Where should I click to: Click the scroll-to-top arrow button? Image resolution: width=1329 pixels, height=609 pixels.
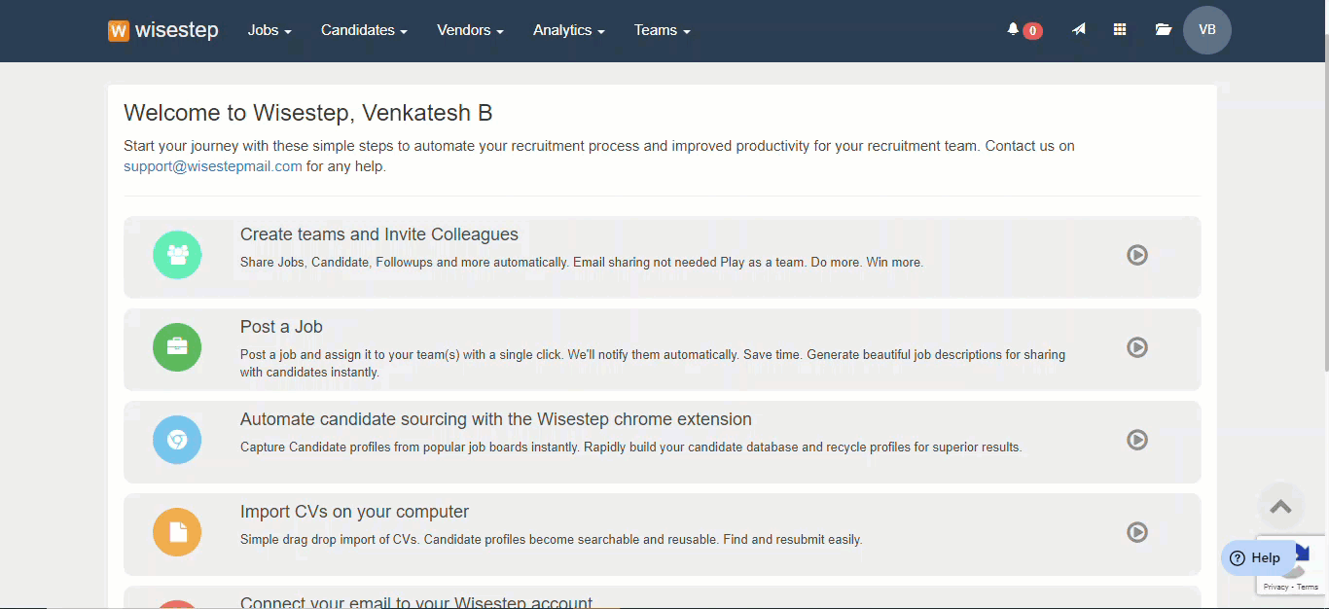[x=1280, y=506]
